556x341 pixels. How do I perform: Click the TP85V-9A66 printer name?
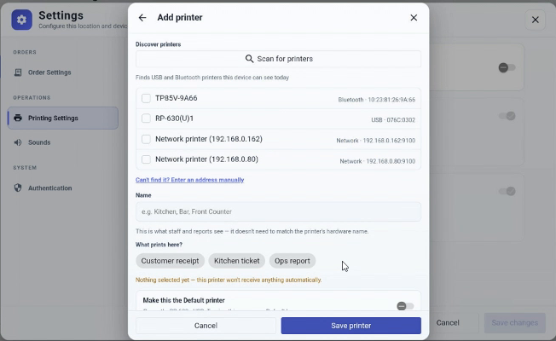click(177, 98)
